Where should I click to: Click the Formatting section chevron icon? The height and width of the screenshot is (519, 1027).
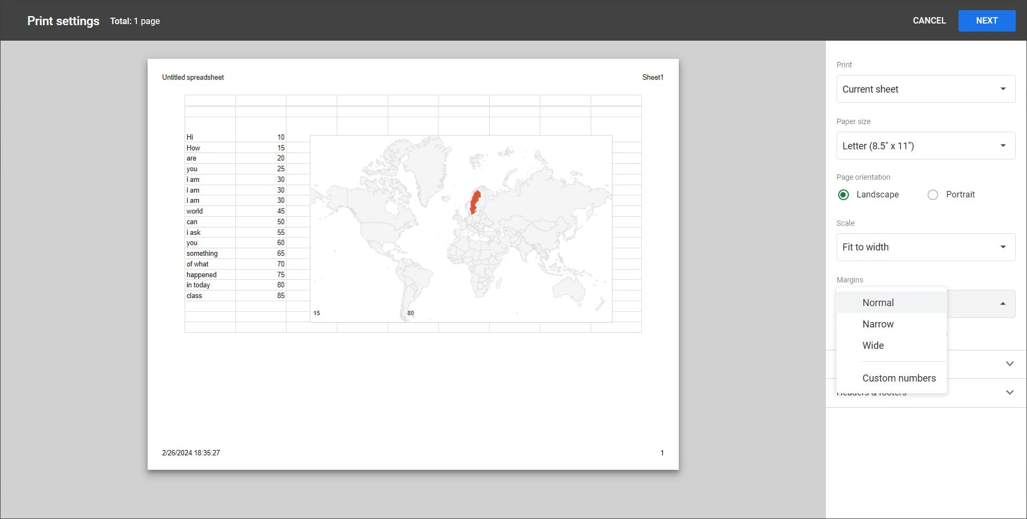coord(1010,364)
